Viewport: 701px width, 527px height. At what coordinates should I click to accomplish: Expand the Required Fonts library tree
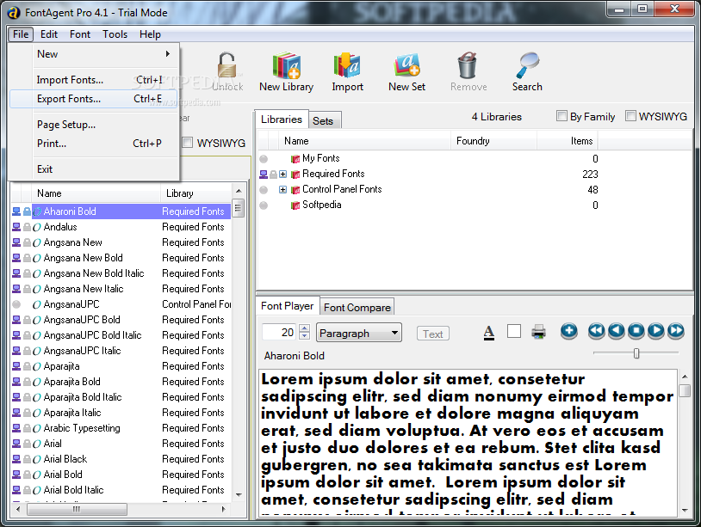point(283,175)
